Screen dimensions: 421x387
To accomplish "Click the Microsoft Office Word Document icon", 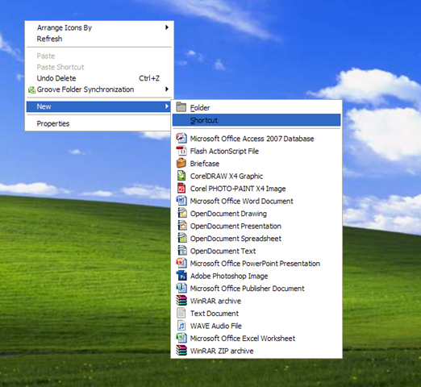I will [181, 201].
